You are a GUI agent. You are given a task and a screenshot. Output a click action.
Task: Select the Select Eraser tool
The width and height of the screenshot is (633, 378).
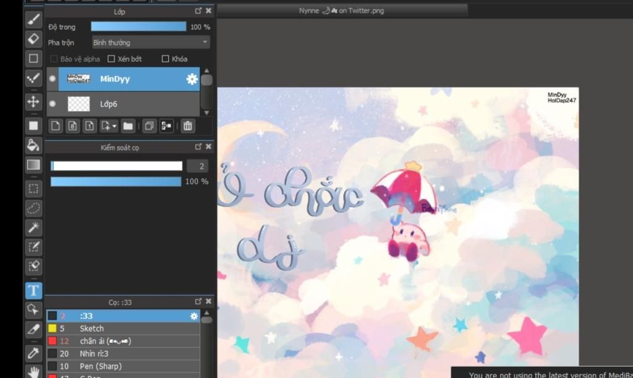(33, 266)
